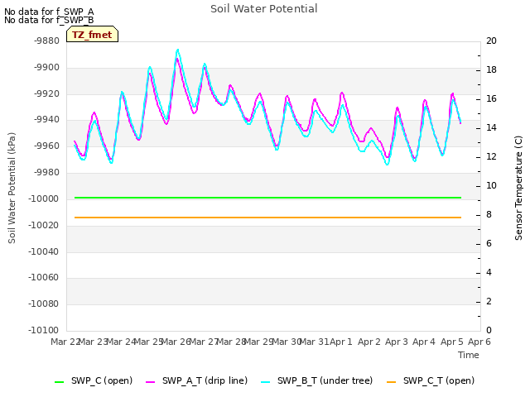Click the 'No data for f_SWP_B' message
The image size is (530, 397).
[x=49, y=20]
